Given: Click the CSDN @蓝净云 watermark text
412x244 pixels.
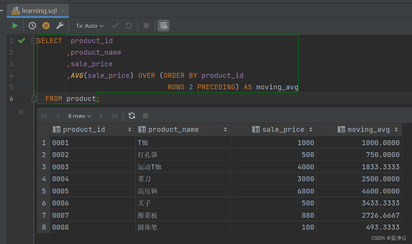Looking at the screenshot, I should (x=390, y=238).
